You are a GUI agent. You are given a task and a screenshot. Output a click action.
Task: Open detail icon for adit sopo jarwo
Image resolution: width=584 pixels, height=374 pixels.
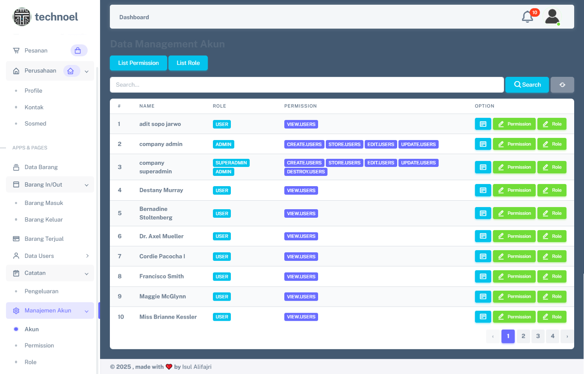pos(483,124)
